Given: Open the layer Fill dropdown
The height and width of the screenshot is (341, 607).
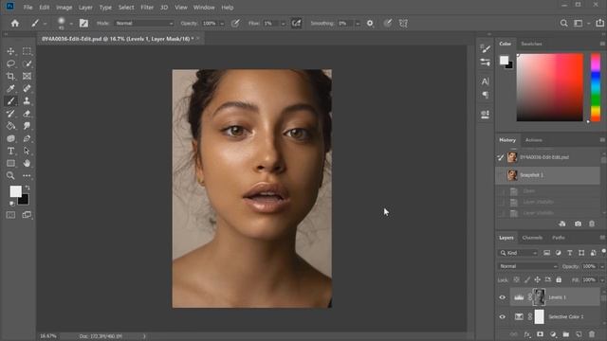Looking at the screenshot, I should [601, 279].
